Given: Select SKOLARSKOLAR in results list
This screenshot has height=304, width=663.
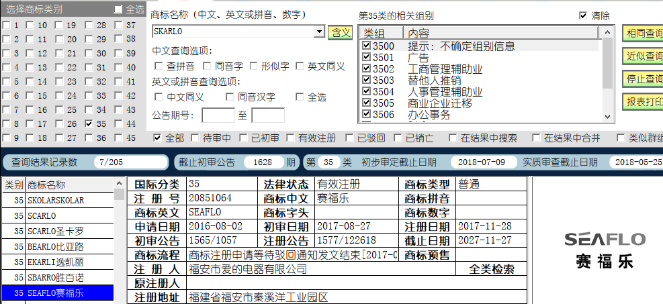Looking at the screenshot, I should click(x=58, y=200).
